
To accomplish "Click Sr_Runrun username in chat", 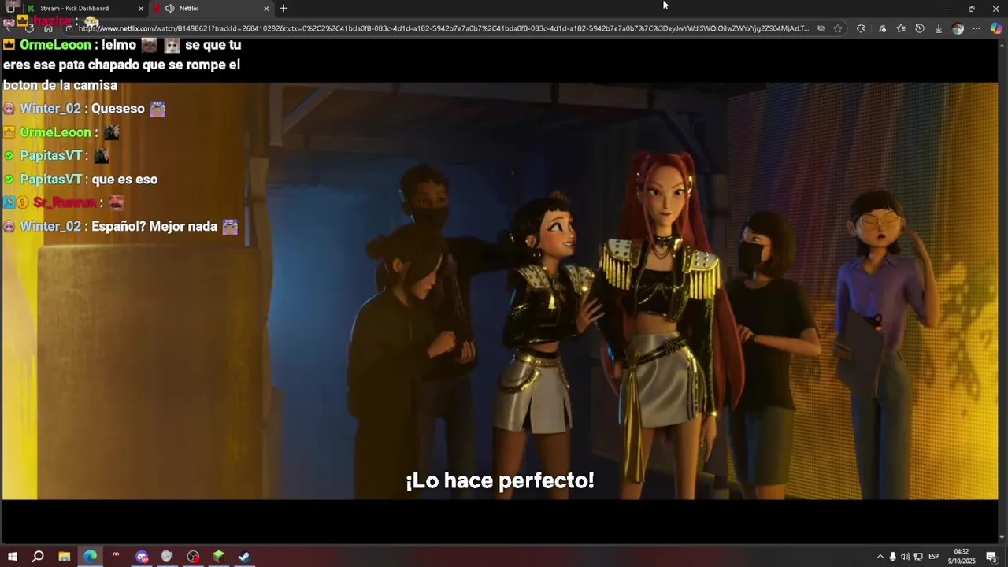I will pos(65,203).
